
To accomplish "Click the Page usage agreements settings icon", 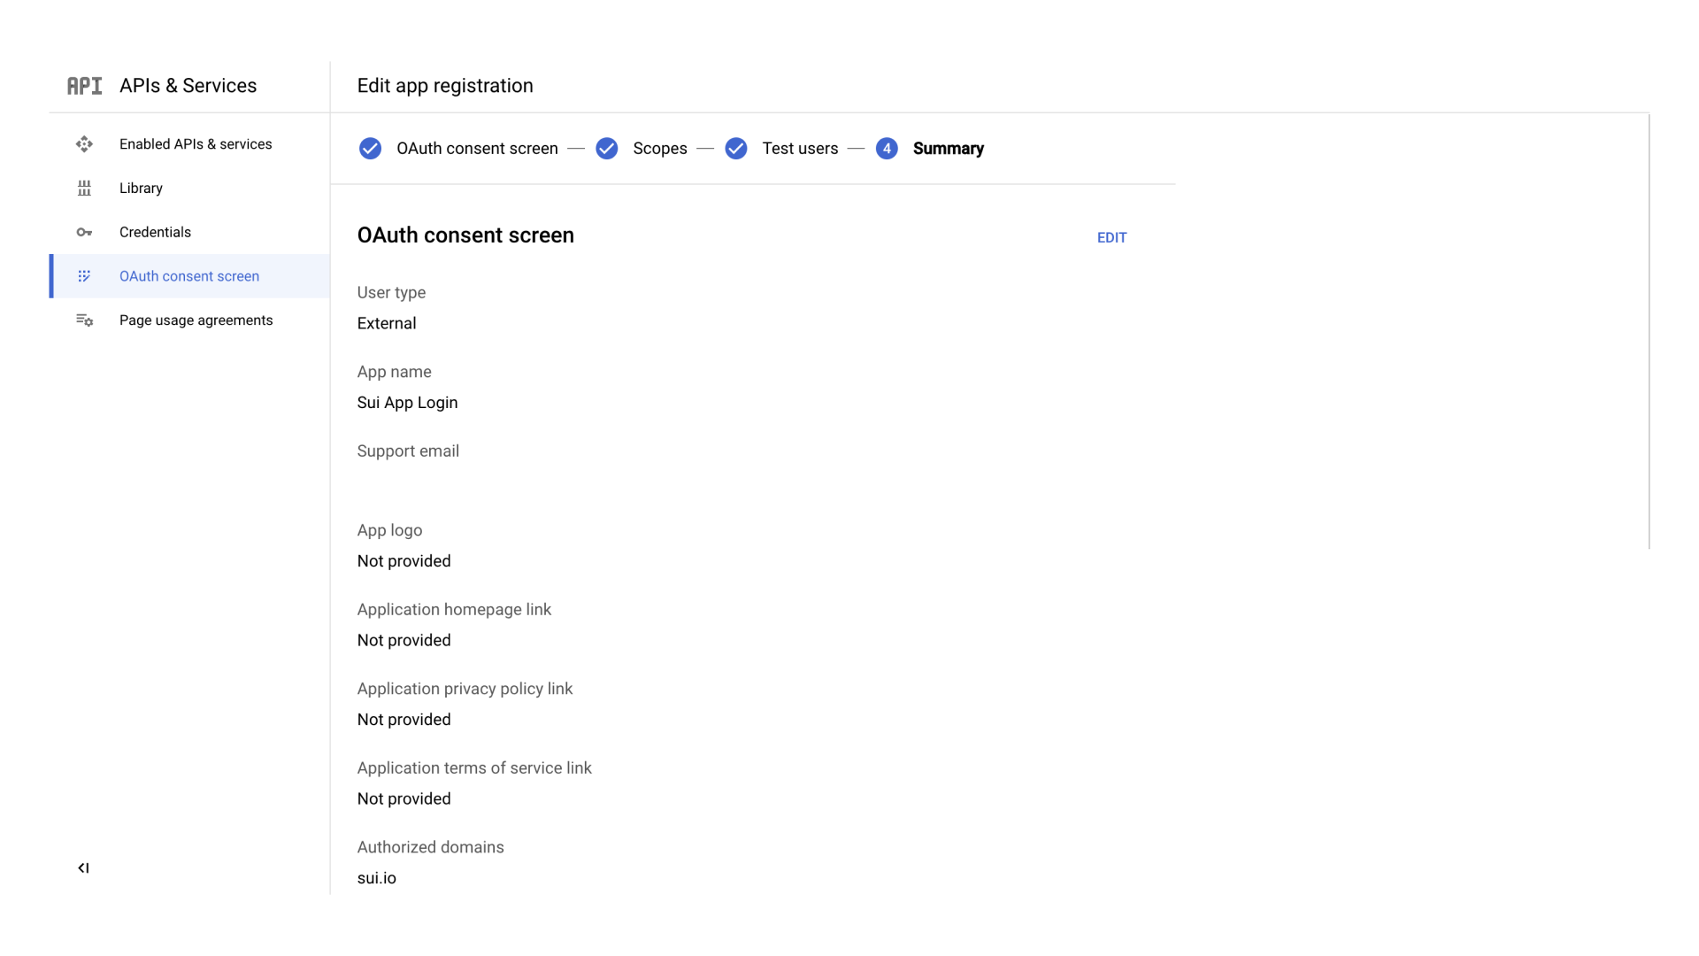I will coord(84,320).
